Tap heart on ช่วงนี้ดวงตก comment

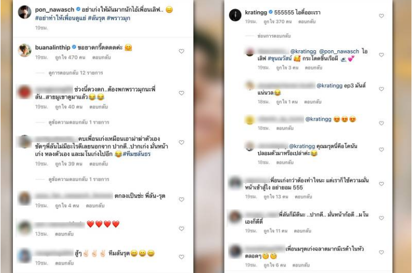click(181, 93)
